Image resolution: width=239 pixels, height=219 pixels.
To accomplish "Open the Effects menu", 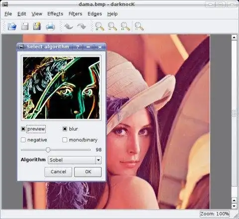I will pos(55,14).
